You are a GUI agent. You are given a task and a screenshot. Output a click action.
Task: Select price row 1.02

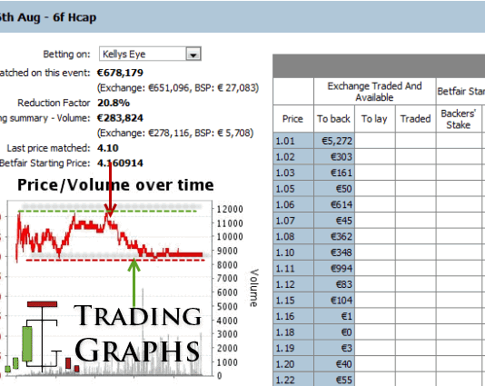coord(293,157)
